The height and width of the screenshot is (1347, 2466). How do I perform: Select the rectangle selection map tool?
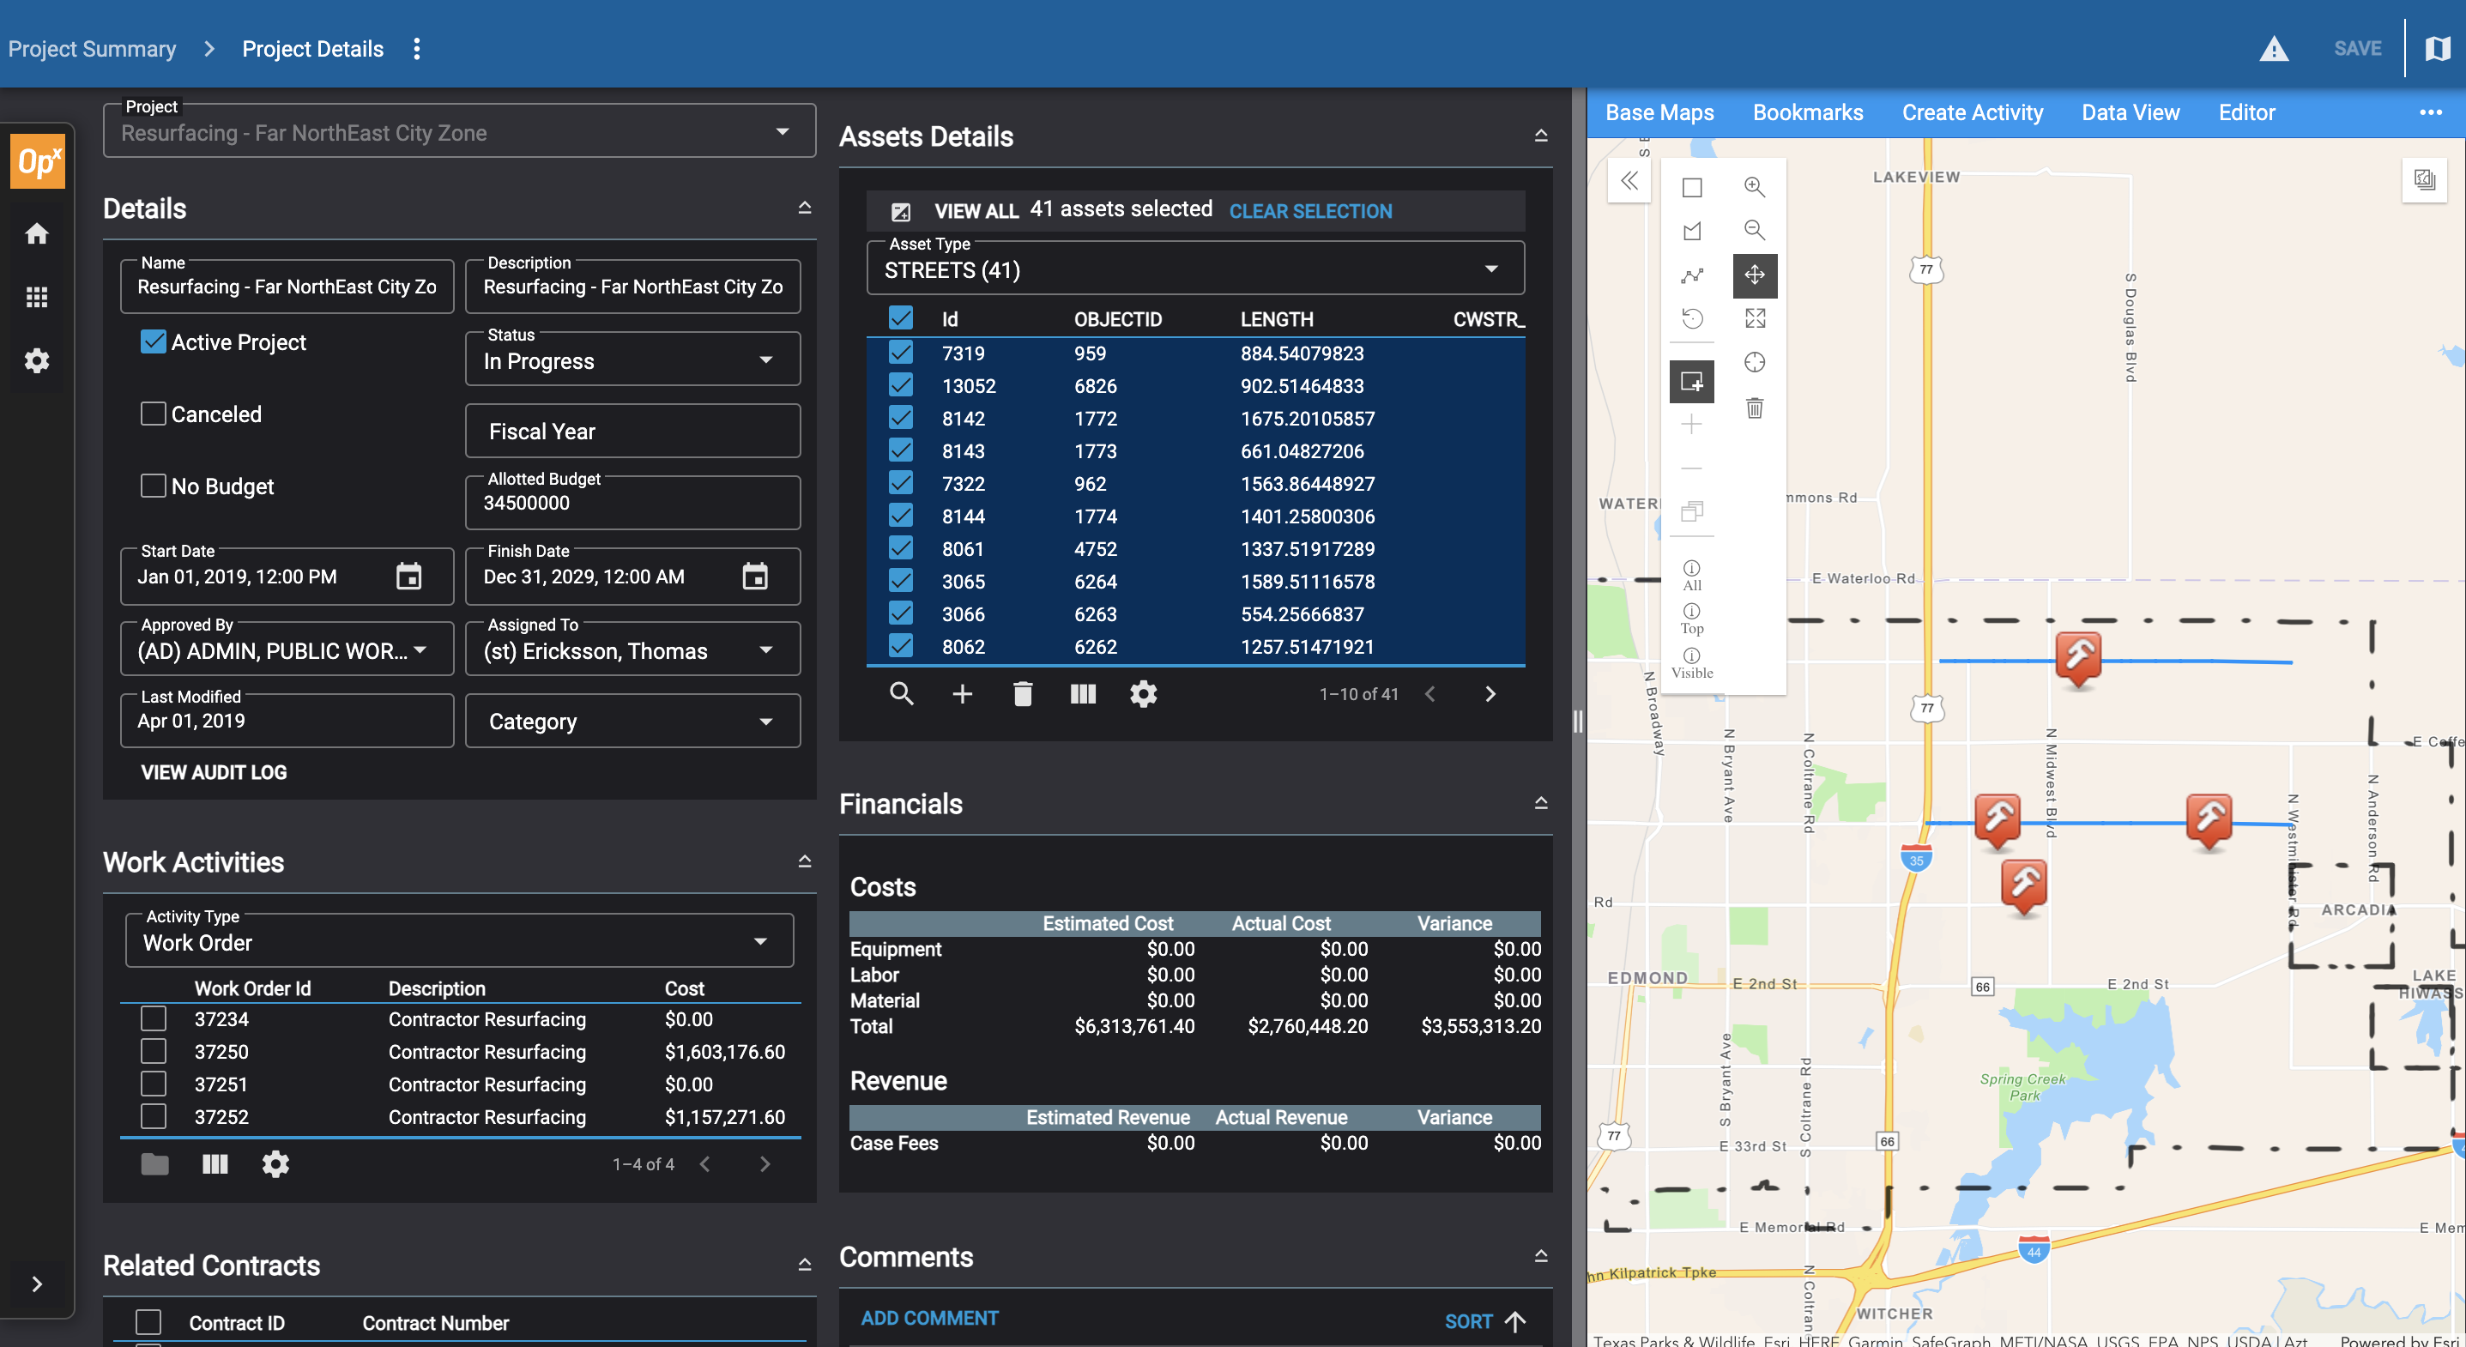tap(1691, 187)
